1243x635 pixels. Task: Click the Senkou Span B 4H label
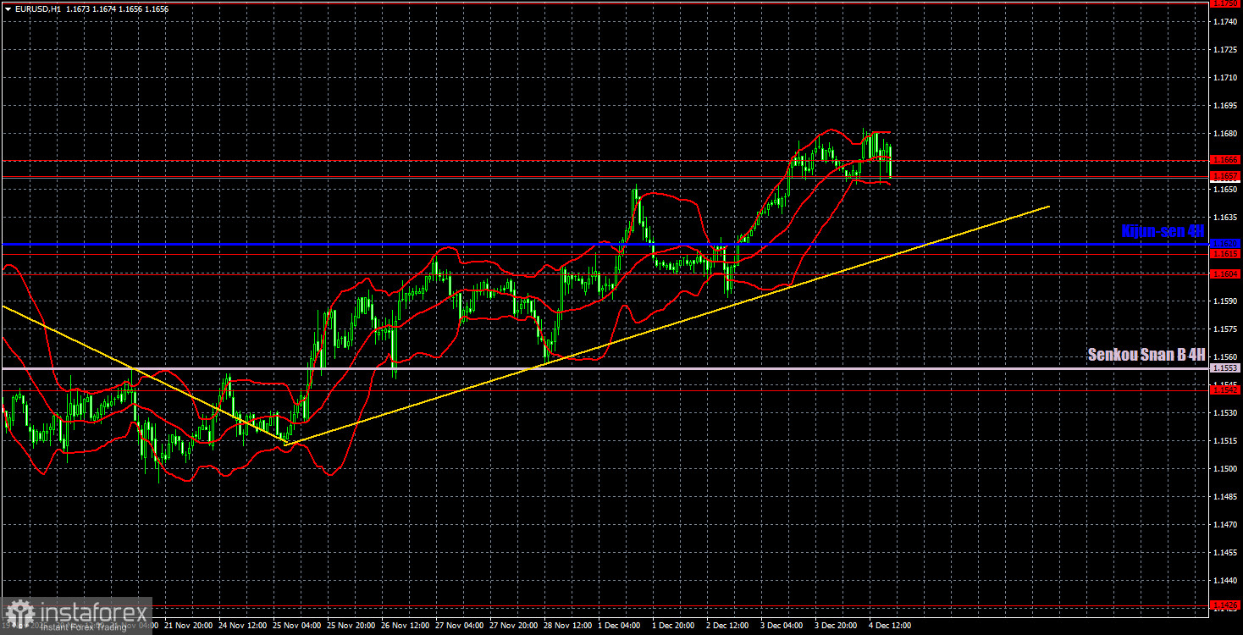1146,356
